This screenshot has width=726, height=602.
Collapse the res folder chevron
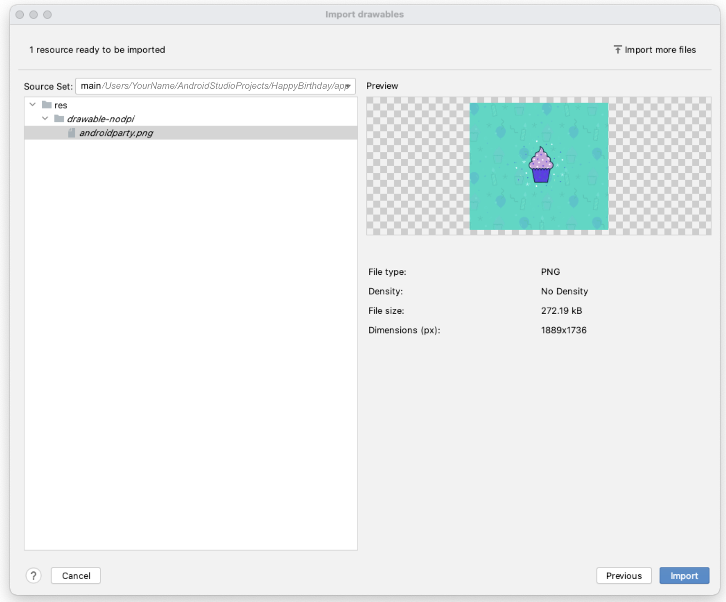tap(33, 105)
